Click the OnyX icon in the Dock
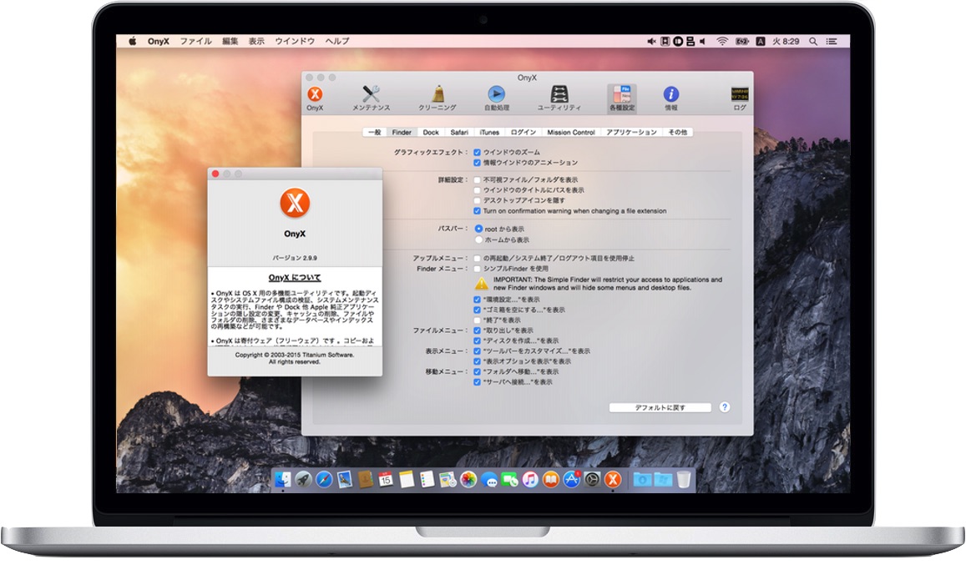Image resolution: width=966 pixels, height=565 pixels. [613, 479]
